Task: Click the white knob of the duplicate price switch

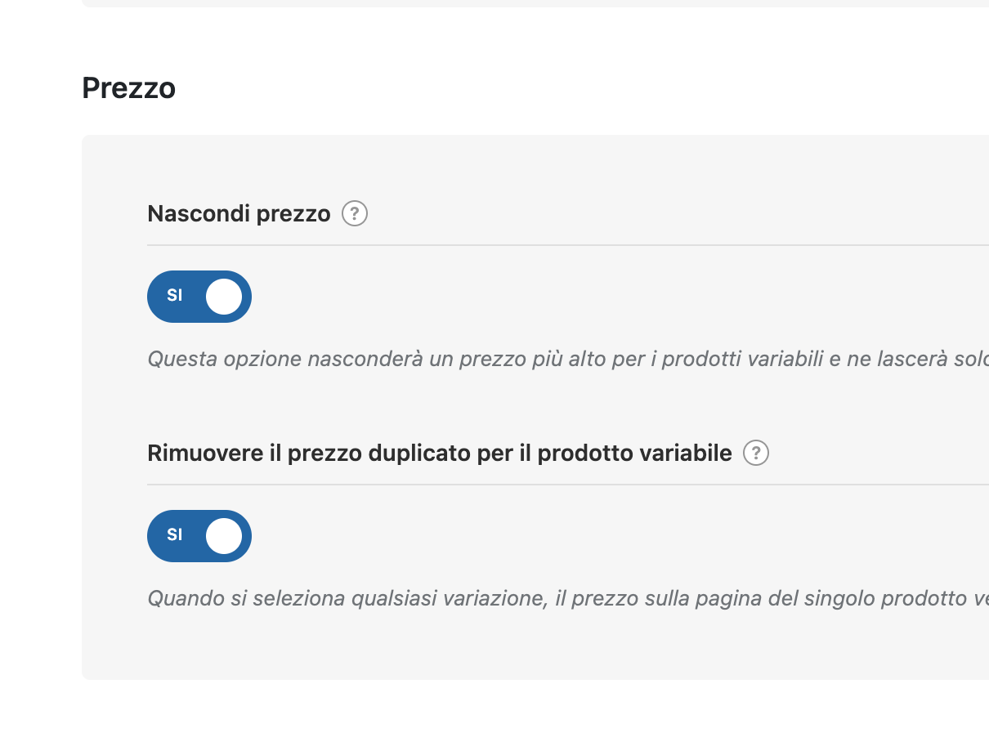Action: click(x=224, y=536)
